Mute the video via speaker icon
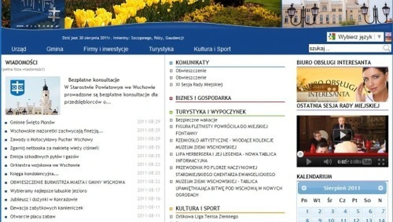Viewport: 393px width, 222px height. [x=327, y=162]
